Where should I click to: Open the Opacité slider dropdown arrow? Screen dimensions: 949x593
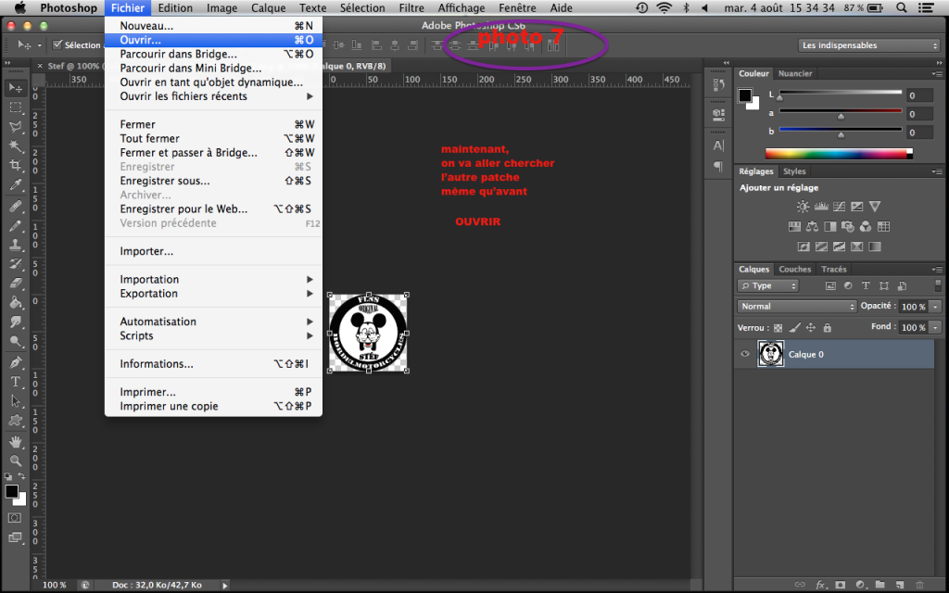tap(936, 307)
